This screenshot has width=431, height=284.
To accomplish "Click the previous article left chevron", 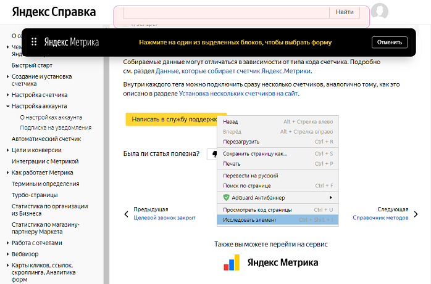I will coord(127,214).
